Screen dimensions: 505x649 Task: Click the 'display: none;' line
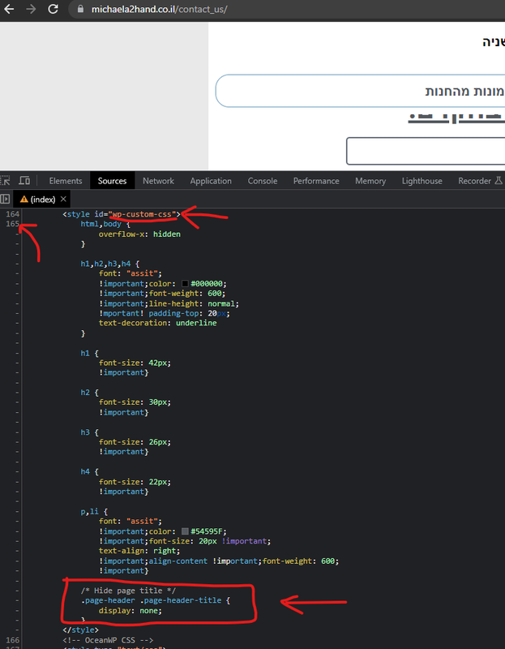pos(131,611)
